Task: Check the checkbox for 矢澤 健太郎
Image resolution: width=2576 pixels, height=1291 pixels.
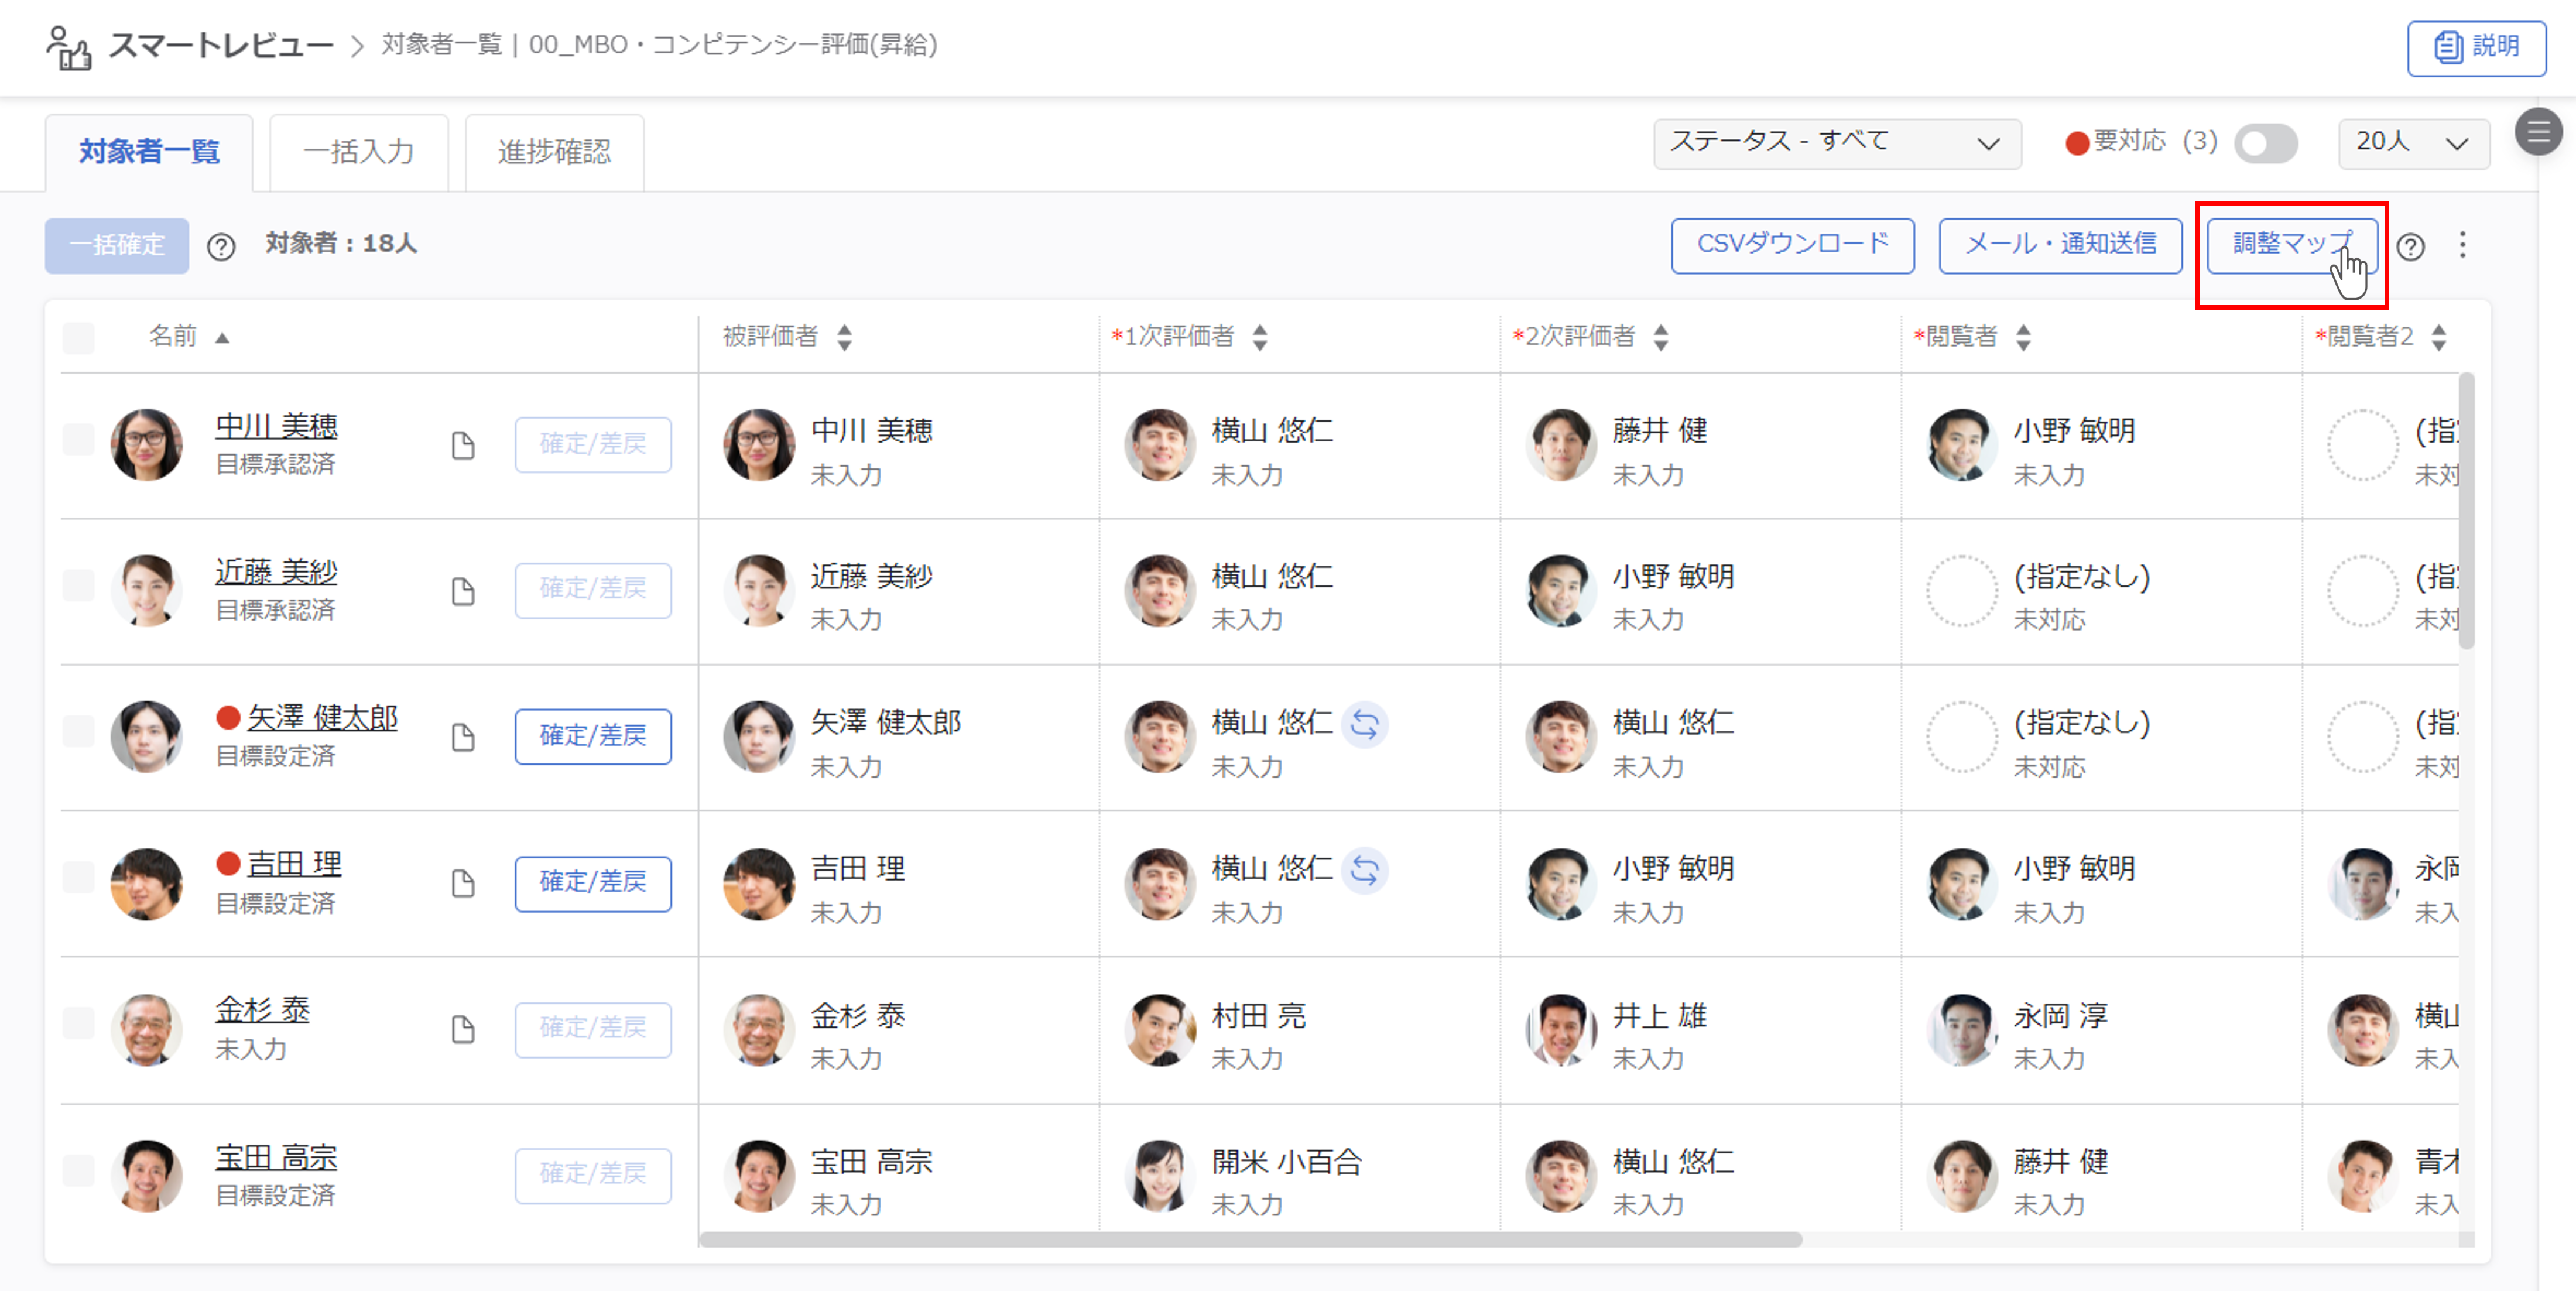Action: click(79, 731)
